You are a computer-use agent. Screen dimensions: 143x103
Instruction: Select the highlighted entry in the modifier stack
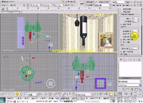point(130,78)
